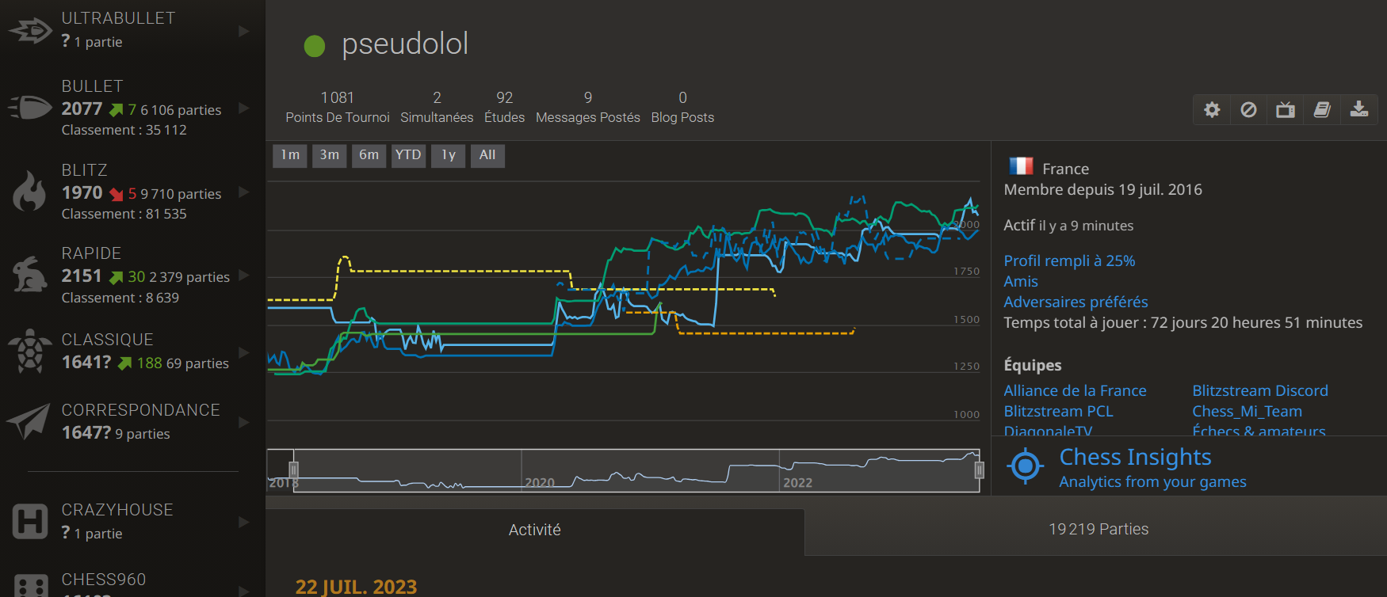Open the profile settings gear icon
Viewport: 1387px width, 597px height.
[x=1212, y=110]
